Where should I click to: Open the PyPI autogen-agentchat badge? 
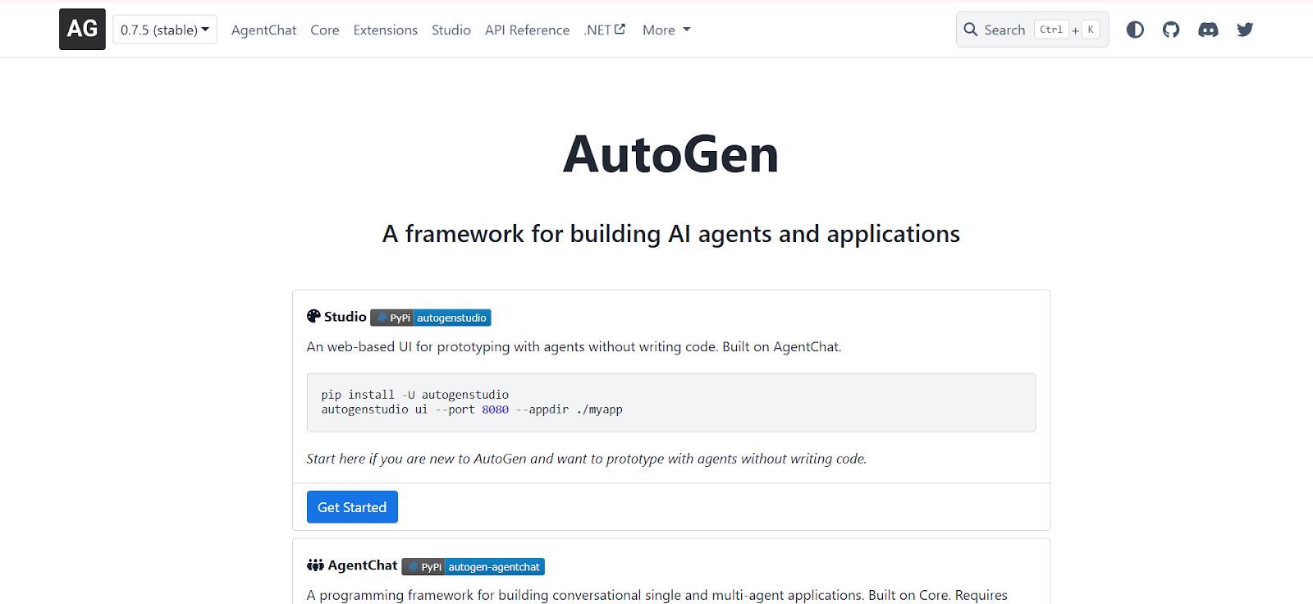click(x=474, y=566)
